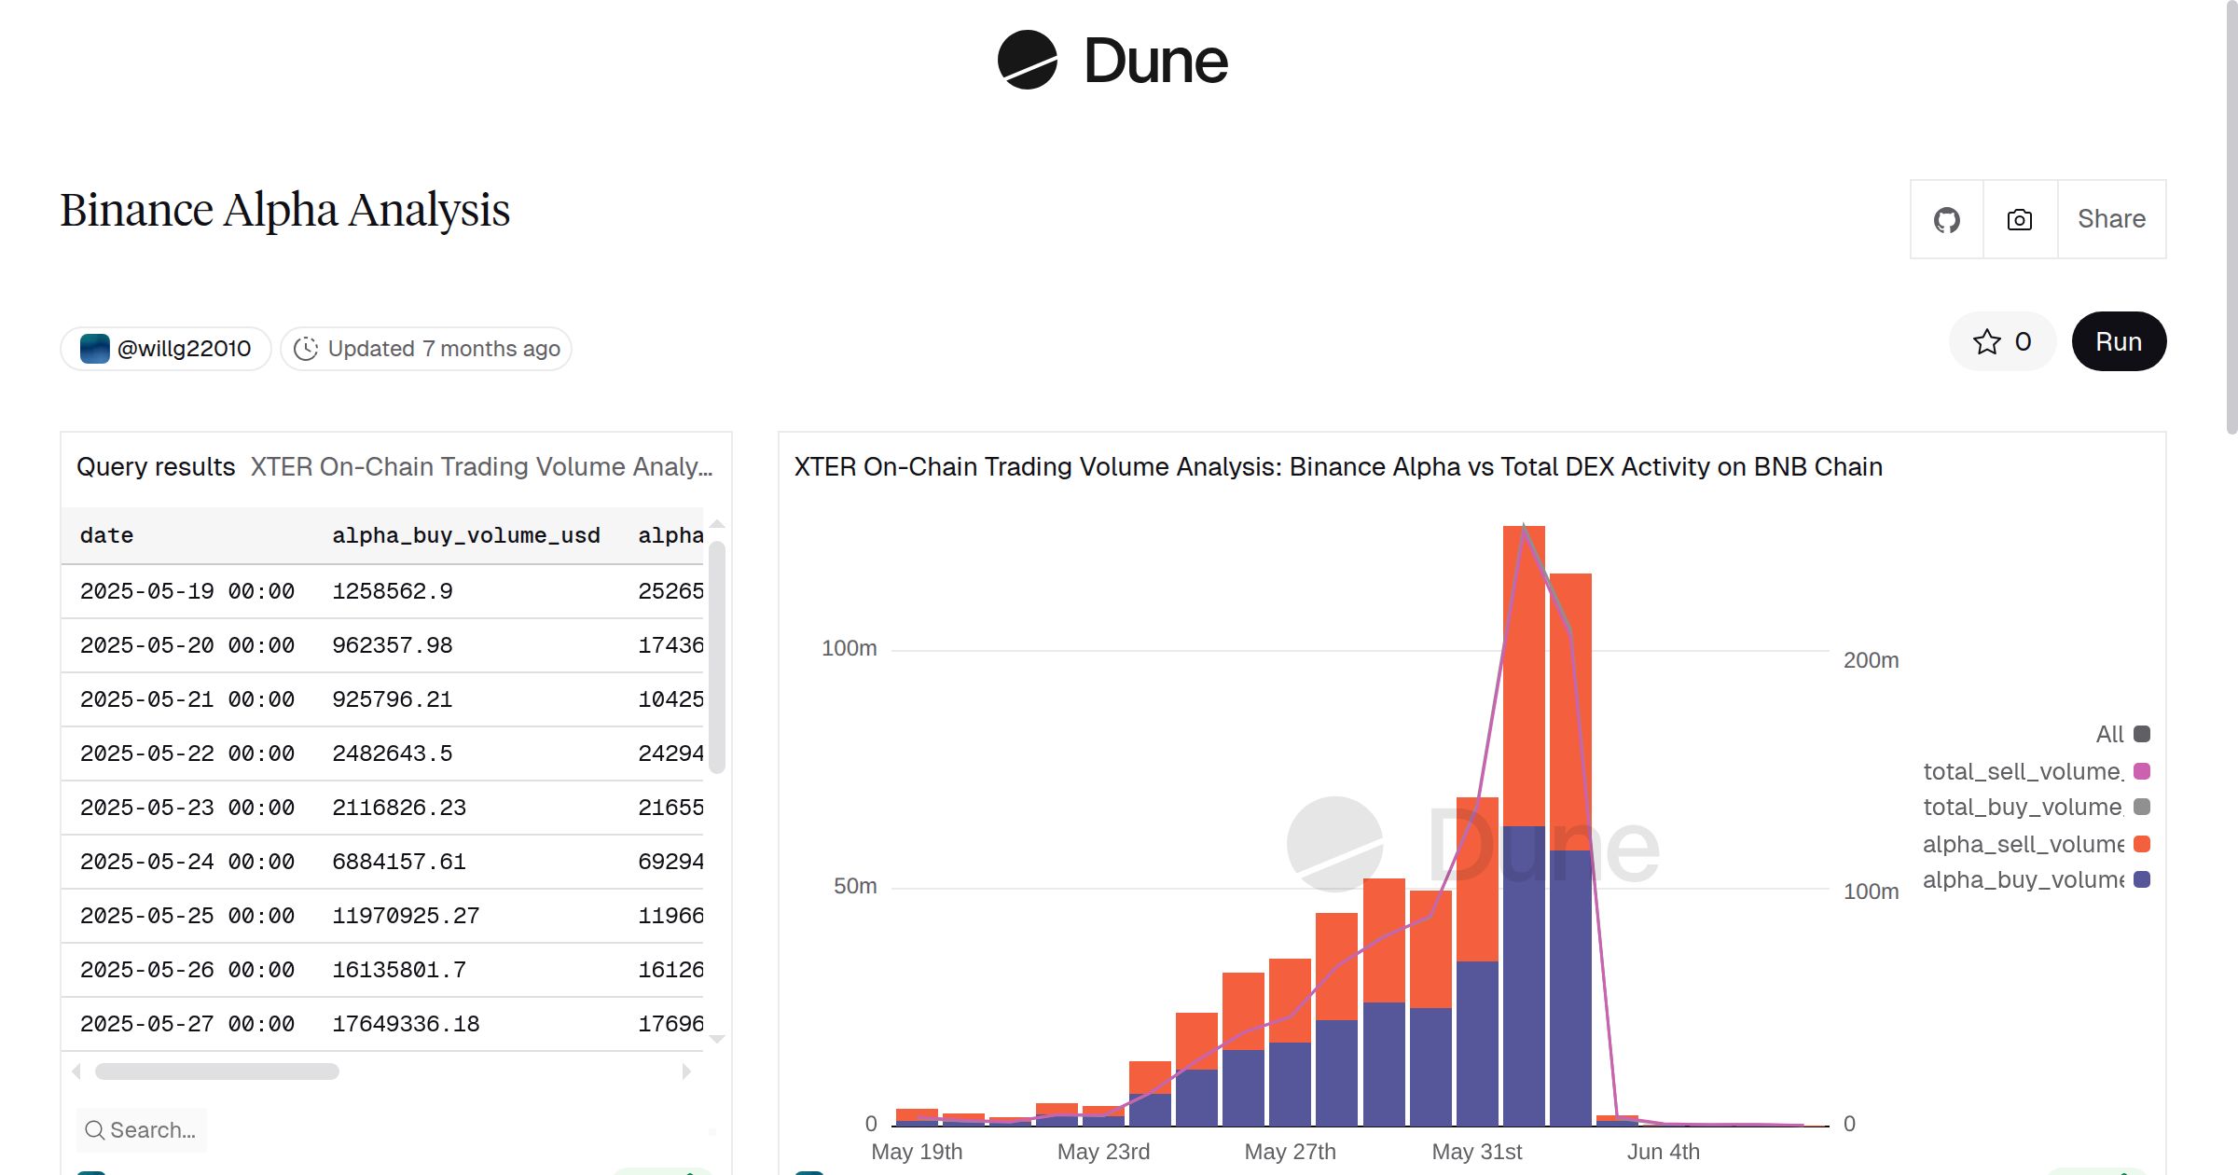This screenshot has height=1175, width=2238.
Task: Open the GitHub repository icon
Action: (1947, 219)
